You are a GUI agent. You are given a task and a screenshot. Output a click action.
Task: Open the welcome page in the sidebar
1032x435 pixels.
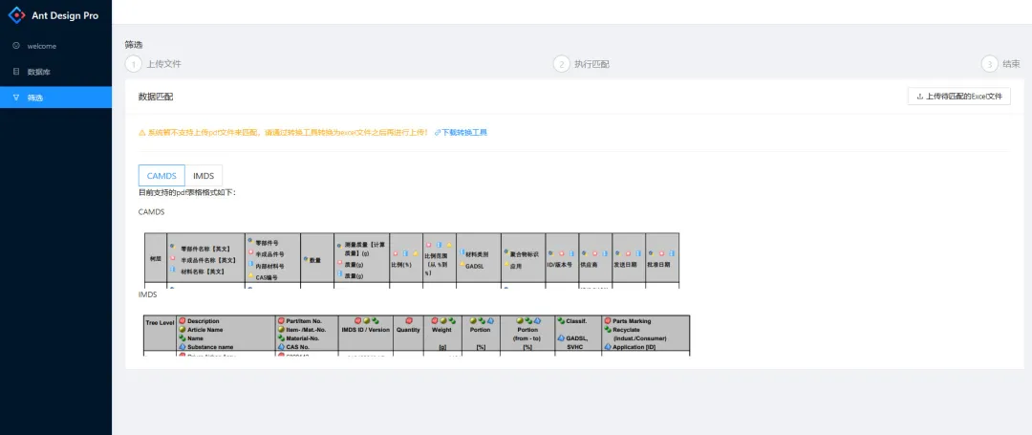pos(42,46)
